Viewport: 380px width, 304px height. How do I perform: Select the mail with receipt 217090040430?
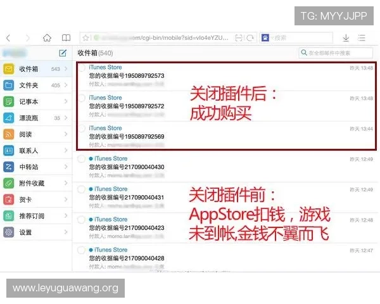pos(81,159)
